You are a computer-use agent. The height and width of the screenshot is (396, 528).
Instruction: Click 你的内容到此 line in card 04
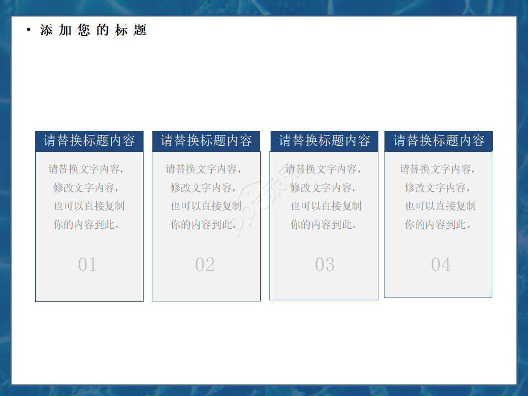[x=438, y=224]
